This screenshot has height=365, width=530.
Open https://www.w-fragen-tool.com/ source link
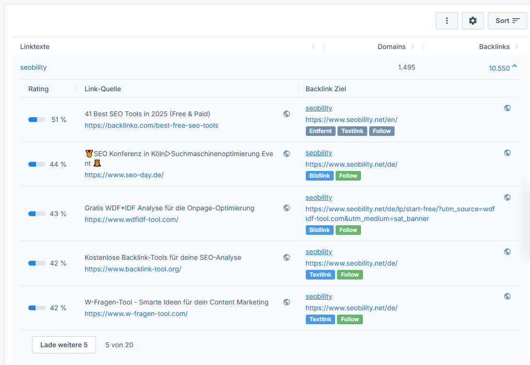tap(136, 314)
